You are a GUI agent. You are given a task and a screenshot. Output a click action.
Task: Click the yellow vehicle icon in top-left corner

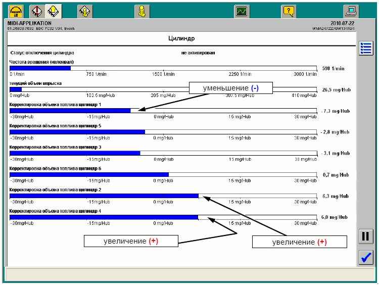[x=15, y=11]
